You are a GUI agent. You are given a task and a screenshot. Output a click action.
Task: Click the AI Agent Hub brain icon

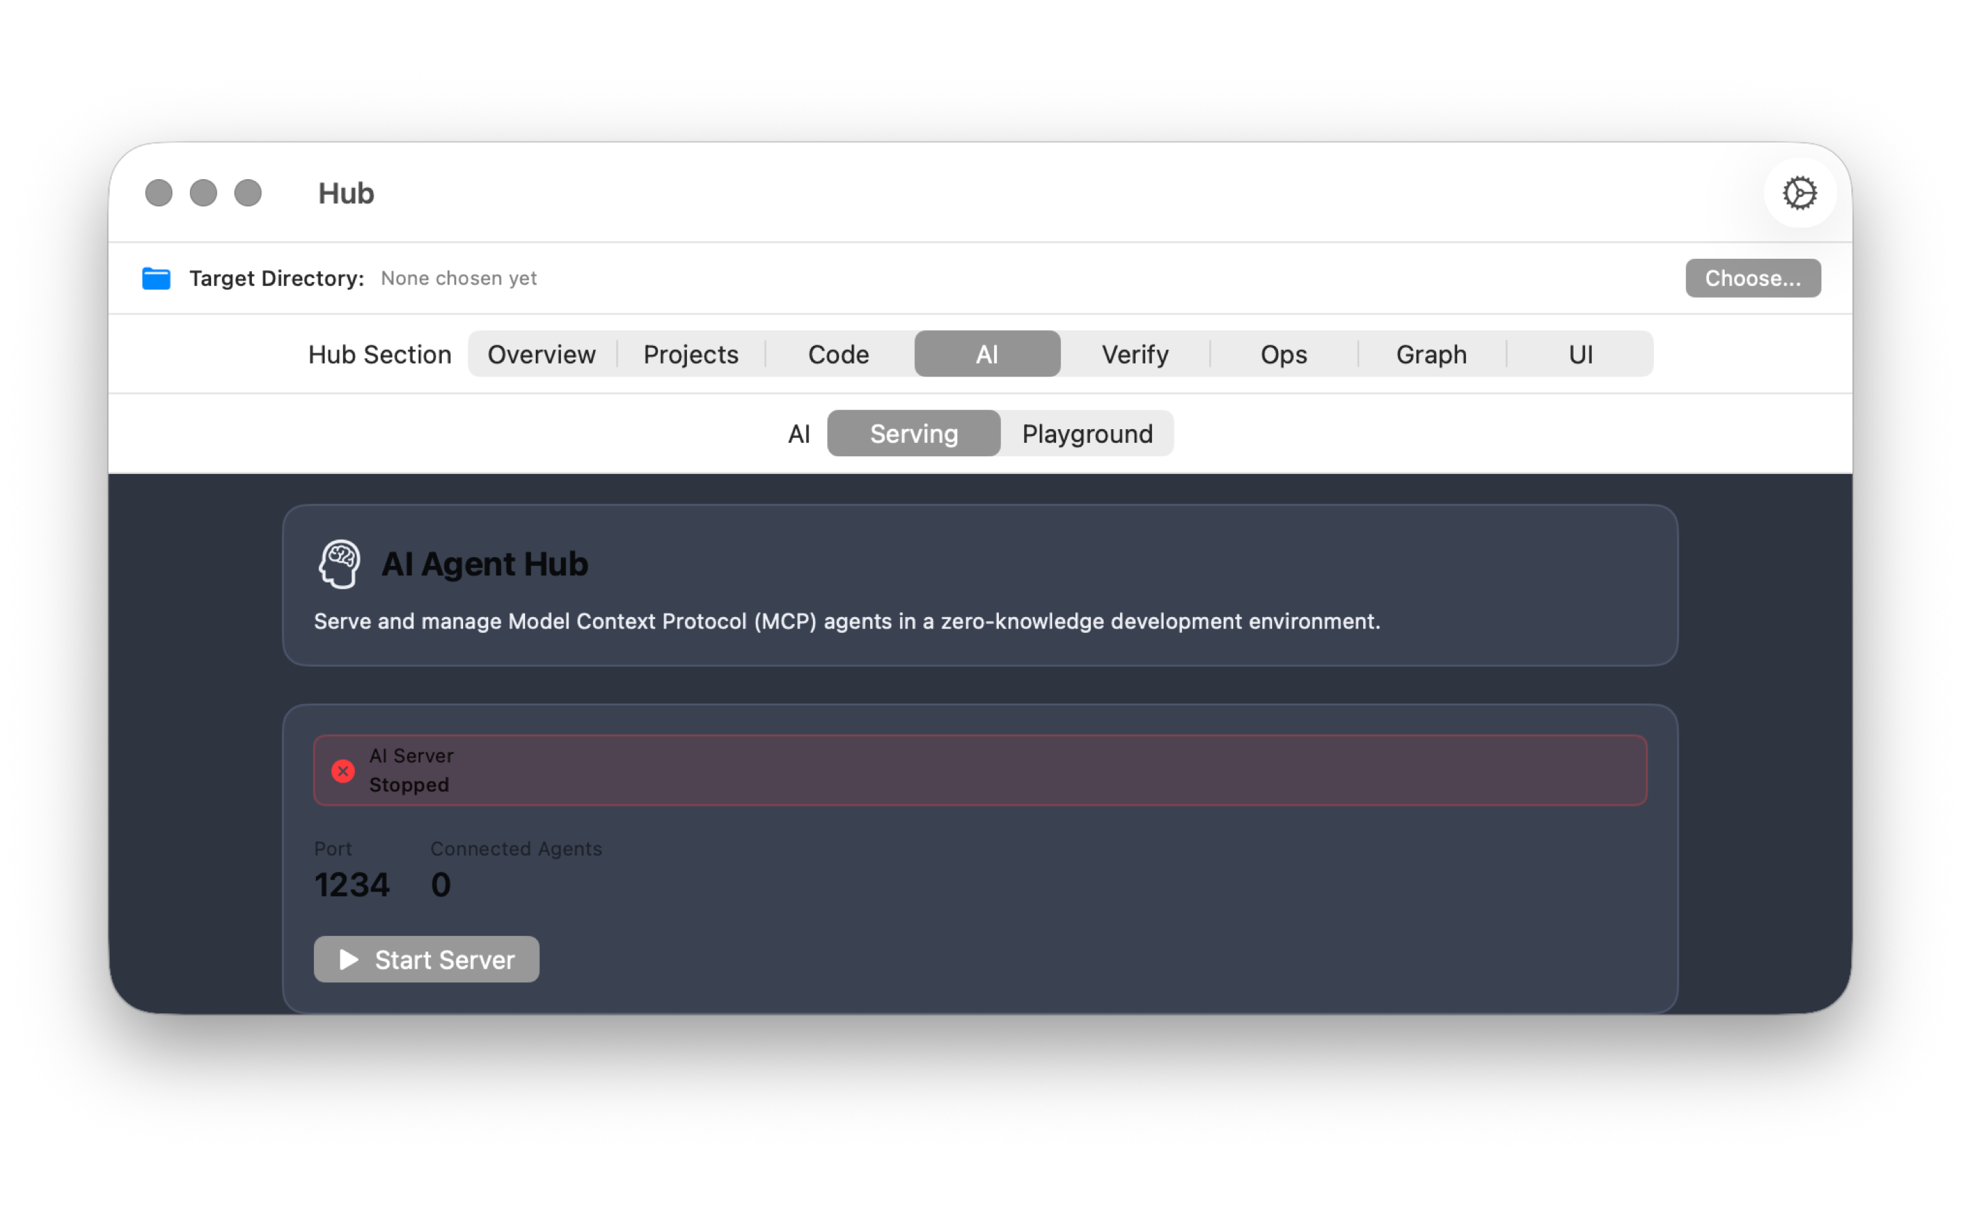[338, 563]
